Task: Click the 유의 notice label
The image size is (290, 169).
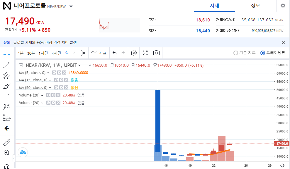Action: tap(7, 42)
